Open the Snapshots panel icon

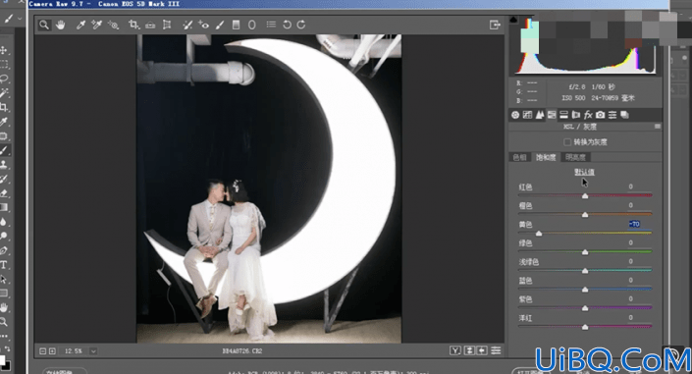click(624, 115)
